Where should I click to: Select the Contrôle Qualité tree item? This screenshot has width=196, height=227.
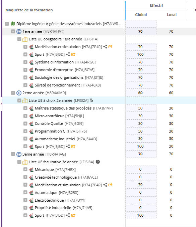59,124
